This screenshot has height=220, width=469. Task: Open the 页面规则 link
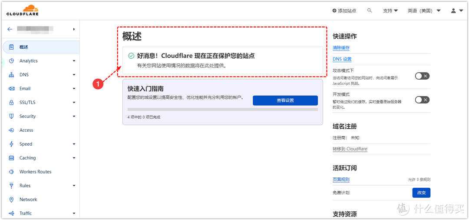[x=341, y=180]
